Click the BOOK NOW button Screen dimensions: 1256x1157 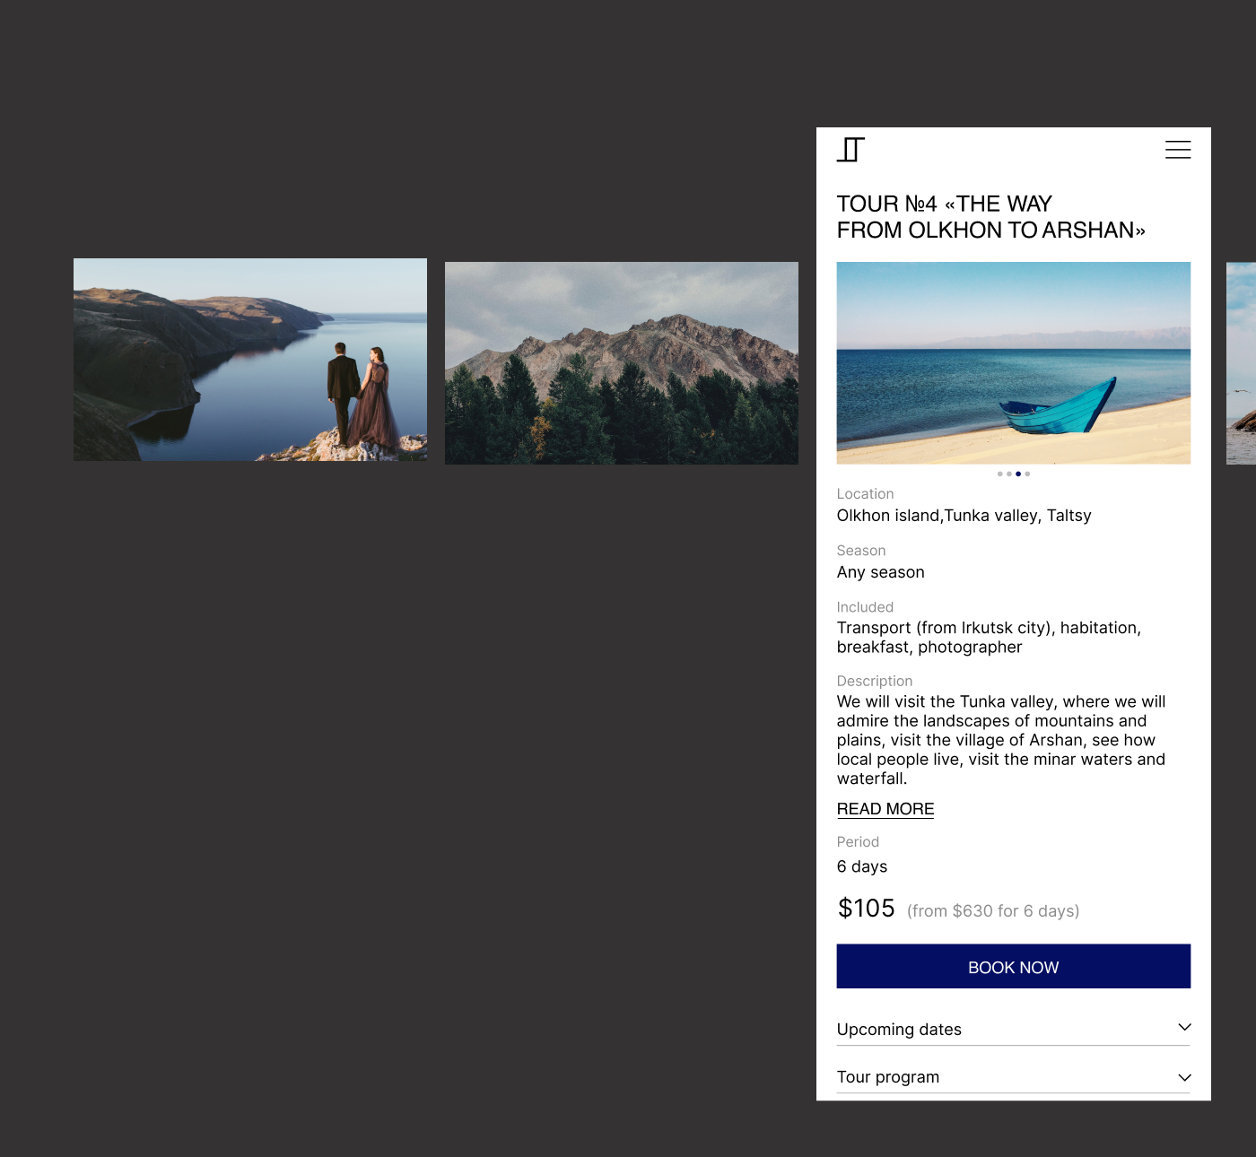click(1014, 966)
